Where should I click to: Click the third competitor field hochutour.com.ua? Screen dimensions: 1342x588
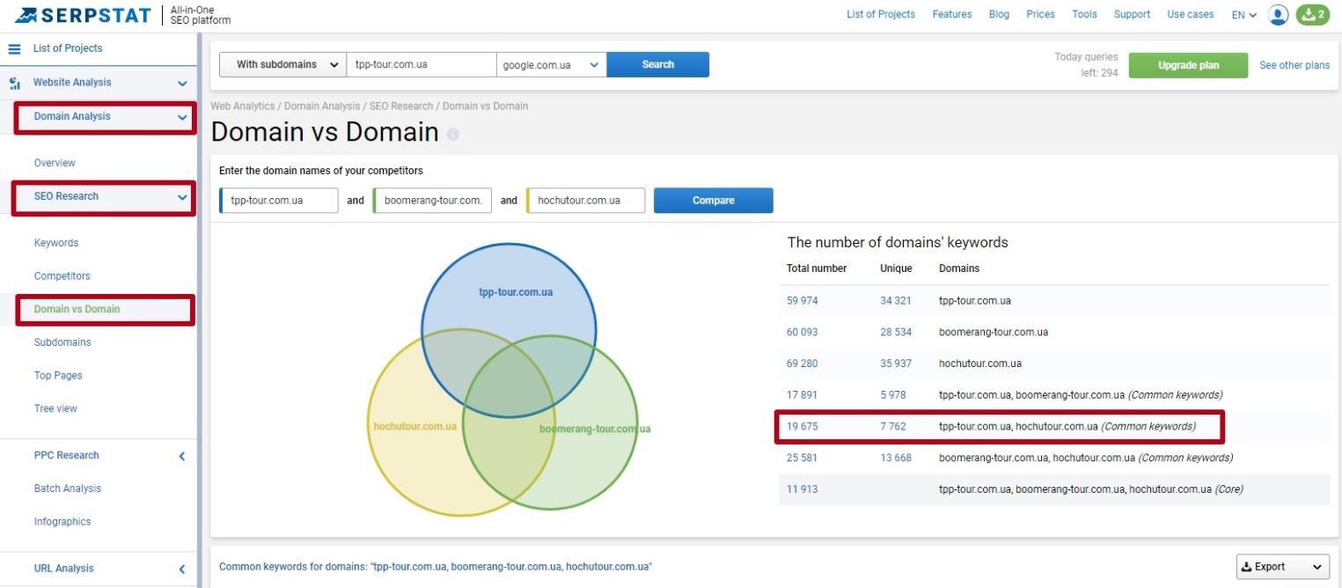coord(585,201)
